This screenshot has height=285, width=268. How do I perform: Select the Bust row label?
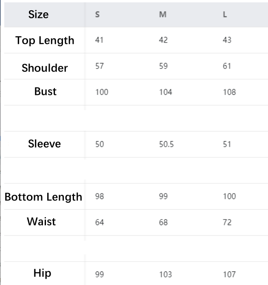click(x=46, y=91)
